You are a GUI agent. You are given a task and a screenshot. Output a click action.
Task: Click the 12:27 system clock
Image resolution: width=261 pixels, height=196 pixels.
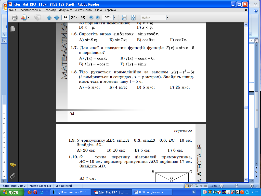pos(254,192)
